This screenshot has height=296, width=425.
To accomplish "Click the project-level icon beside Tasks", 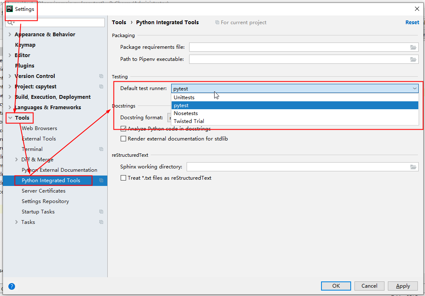I will pos(101,222).
